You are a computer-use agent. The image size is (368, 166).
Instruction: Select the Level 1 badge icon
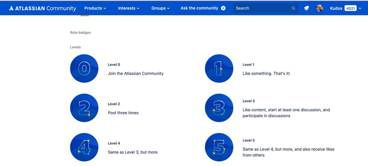point(219,68)
